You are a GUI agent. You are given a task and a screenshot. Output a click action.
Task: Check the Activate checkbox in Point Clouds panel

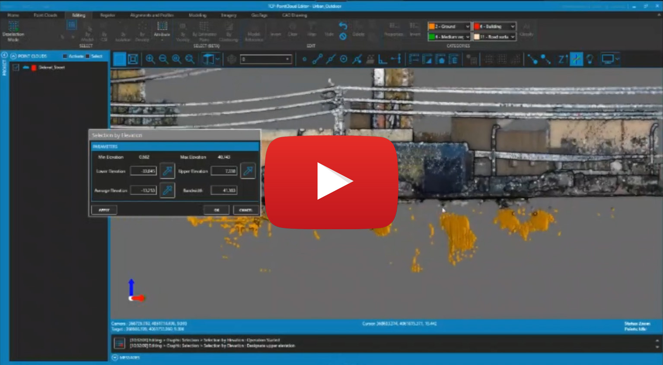pyautogui.click(x=65, y=56)
